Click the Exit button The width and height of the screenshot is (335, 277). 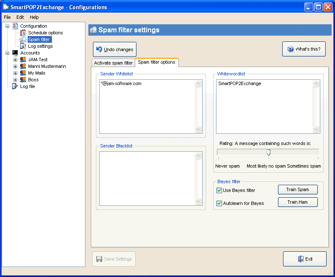coord(305,259)
